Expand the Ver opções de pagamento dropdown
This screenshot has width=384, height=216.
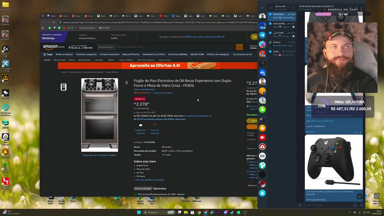click(x=197, y=116)
